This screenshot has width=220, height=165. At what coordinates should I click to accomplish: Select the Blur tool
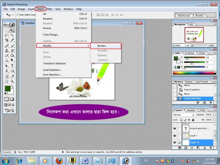tap(7, 60)
